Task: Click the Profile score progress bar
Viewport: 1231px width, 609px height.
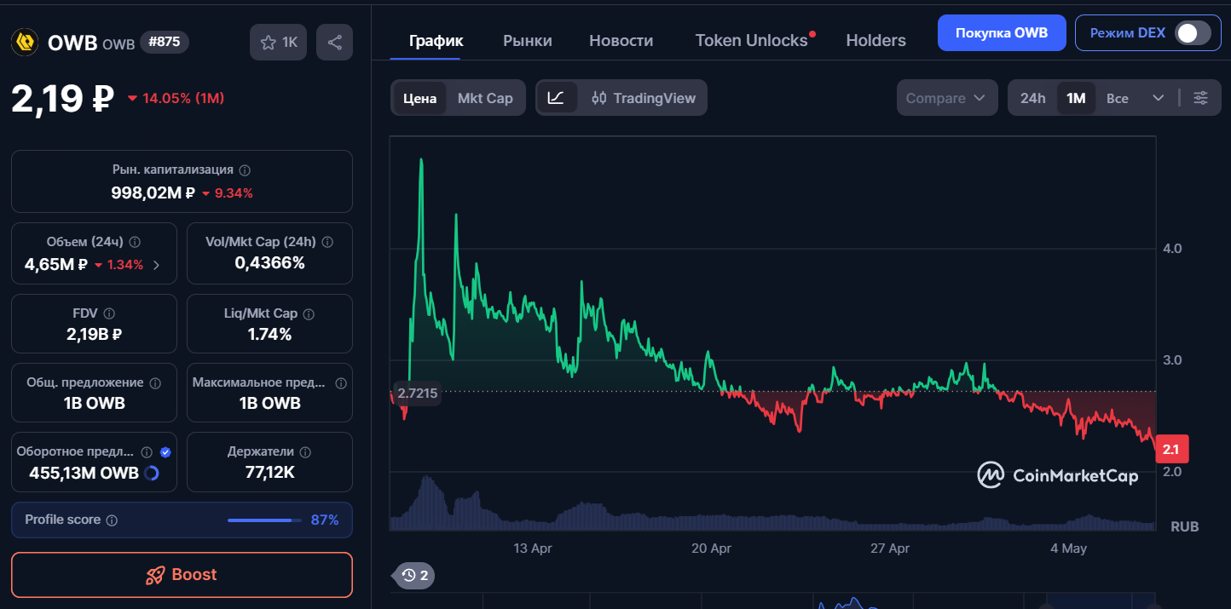Action: [264, 520]
